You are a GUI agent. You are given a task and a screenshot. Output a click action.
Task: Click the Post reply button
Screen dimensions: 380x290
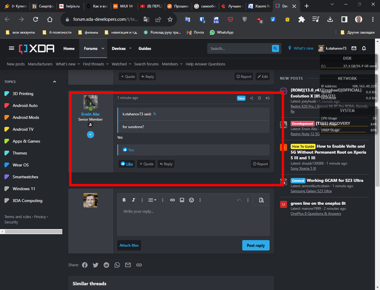pyautogui.click(x=256, y=245)
